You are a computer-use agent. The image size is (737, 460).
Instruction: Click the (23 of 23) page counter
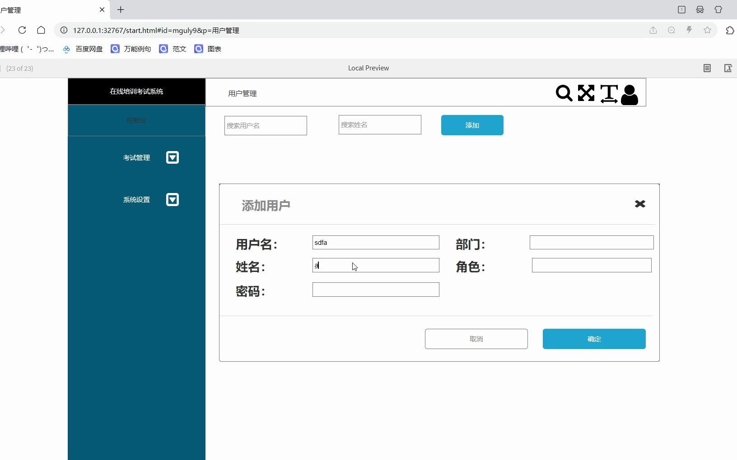(19, 68)
